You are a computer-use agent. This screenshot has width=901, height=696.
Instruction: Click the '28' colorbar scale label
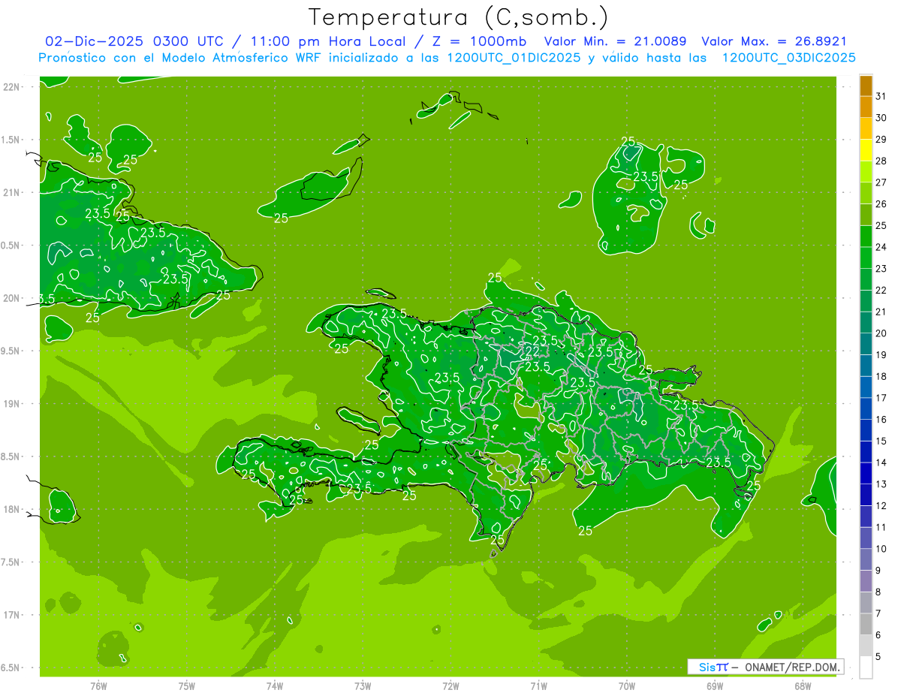click(881, 161)
